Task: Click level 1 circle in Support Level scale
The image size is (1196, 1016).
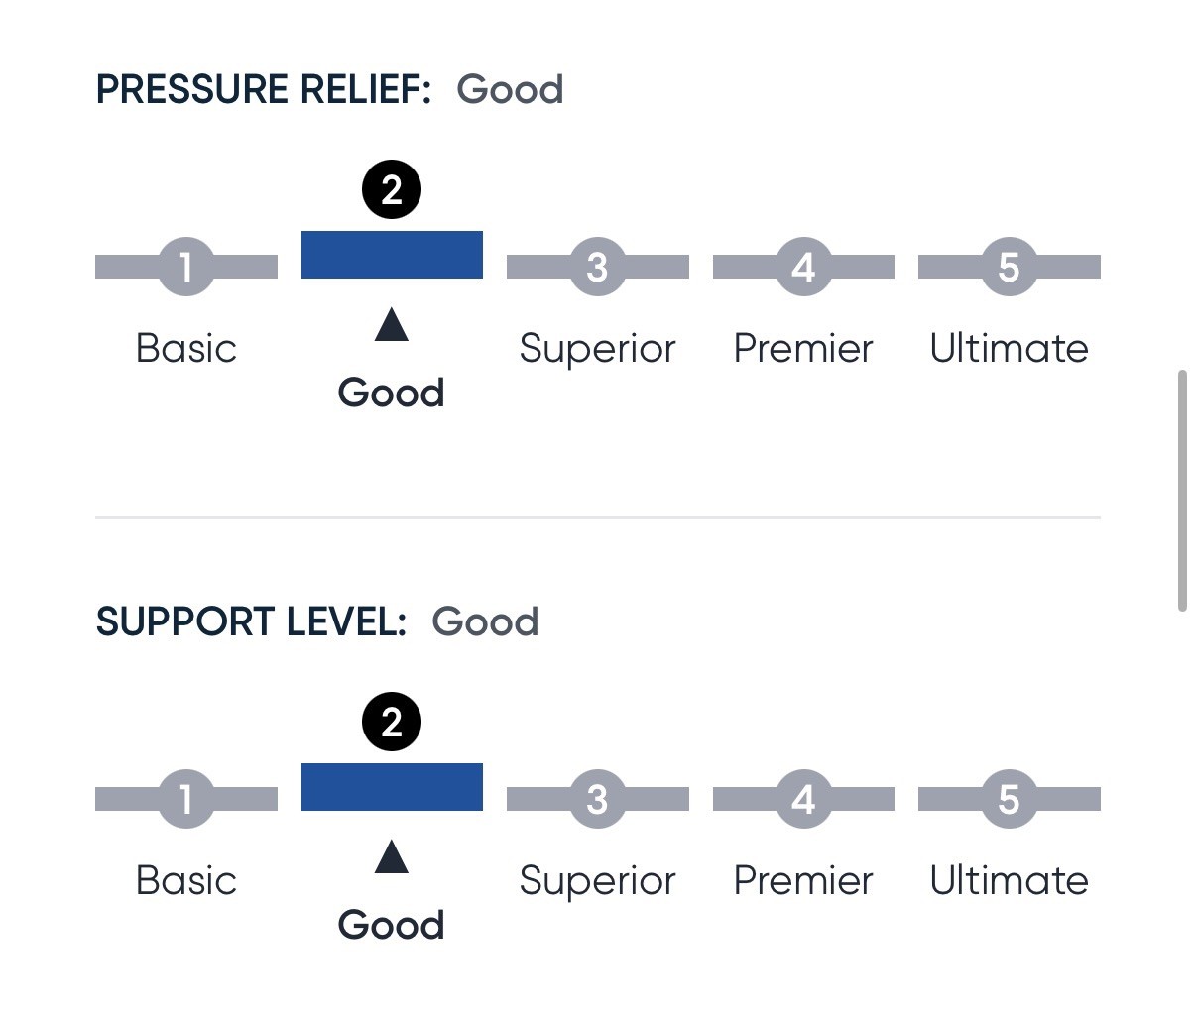Action: tap(186, 799)
